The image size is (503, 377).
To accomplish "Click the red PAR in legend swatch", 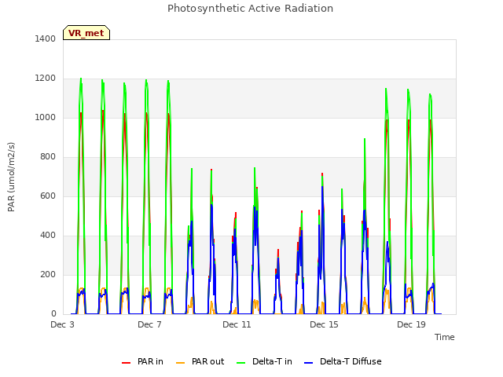I will coord(126,363).
